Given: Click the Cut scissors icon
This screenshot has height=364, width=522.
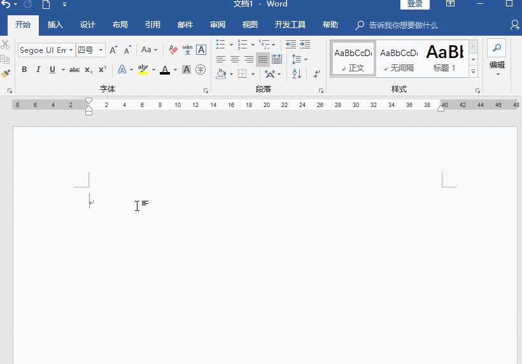Looking at the screenshot, I should tap(5, 45).
